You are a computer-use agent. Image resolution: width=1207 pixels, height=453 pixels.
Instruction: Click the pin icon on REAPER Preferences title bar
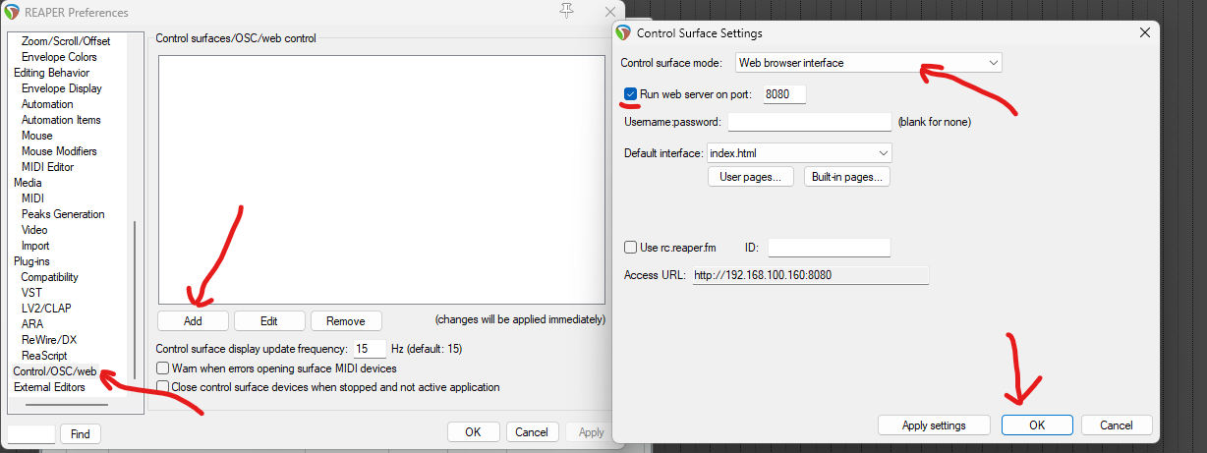pyautogui.click(x=566, y=10)
